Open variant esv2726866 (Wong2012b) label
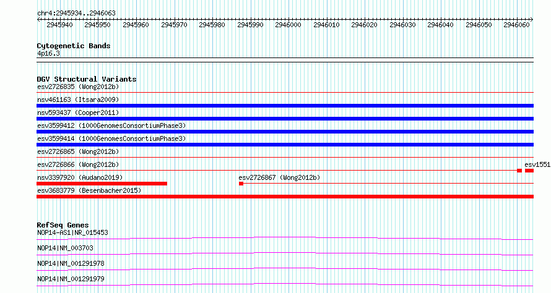The image size is (551, 293). click(x=78, y=164)
